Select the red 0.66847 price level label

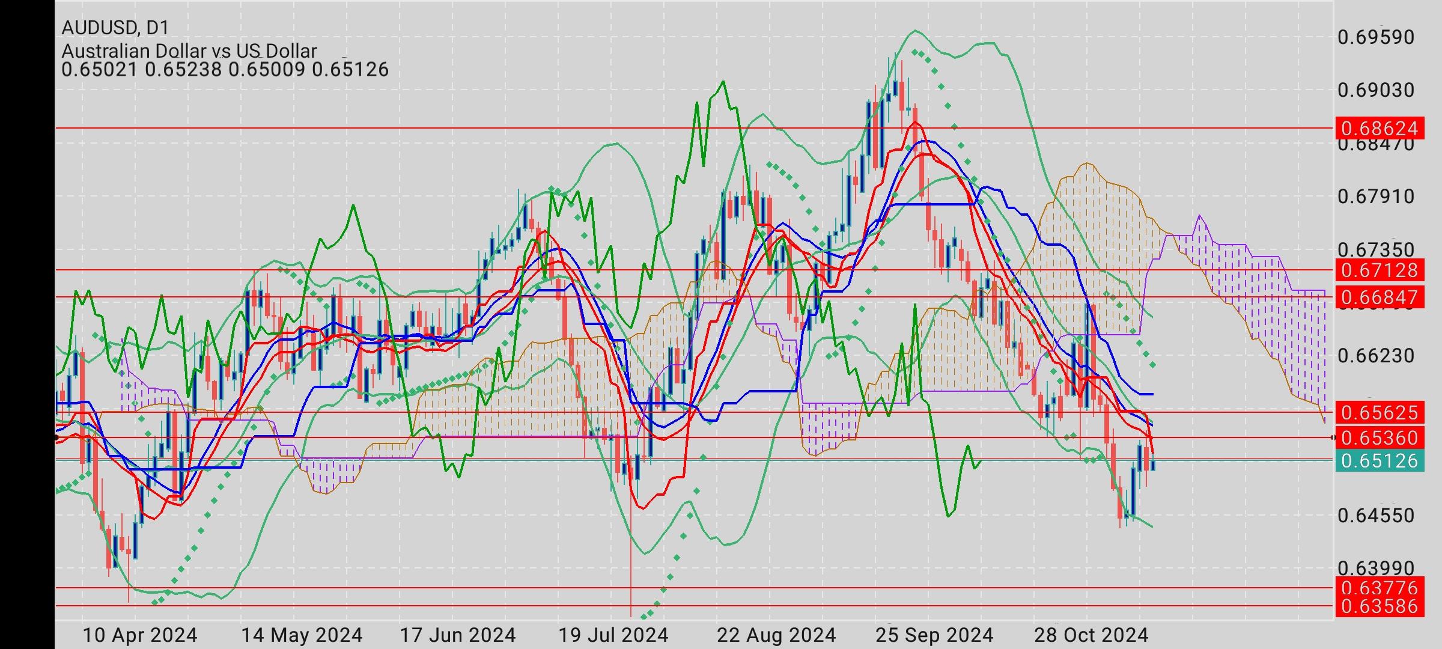[x=1380, y=297]
